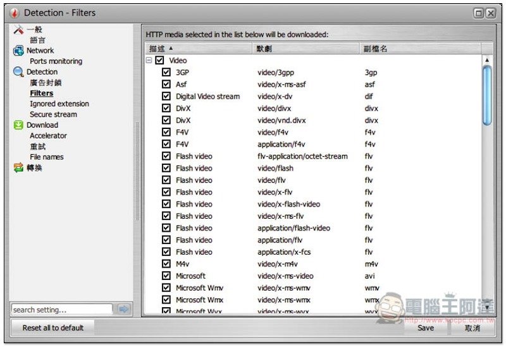The width and height of the screenshot is (506, 347).
Task: Click the 轉換 conversion icon
Action: [18, 167]
